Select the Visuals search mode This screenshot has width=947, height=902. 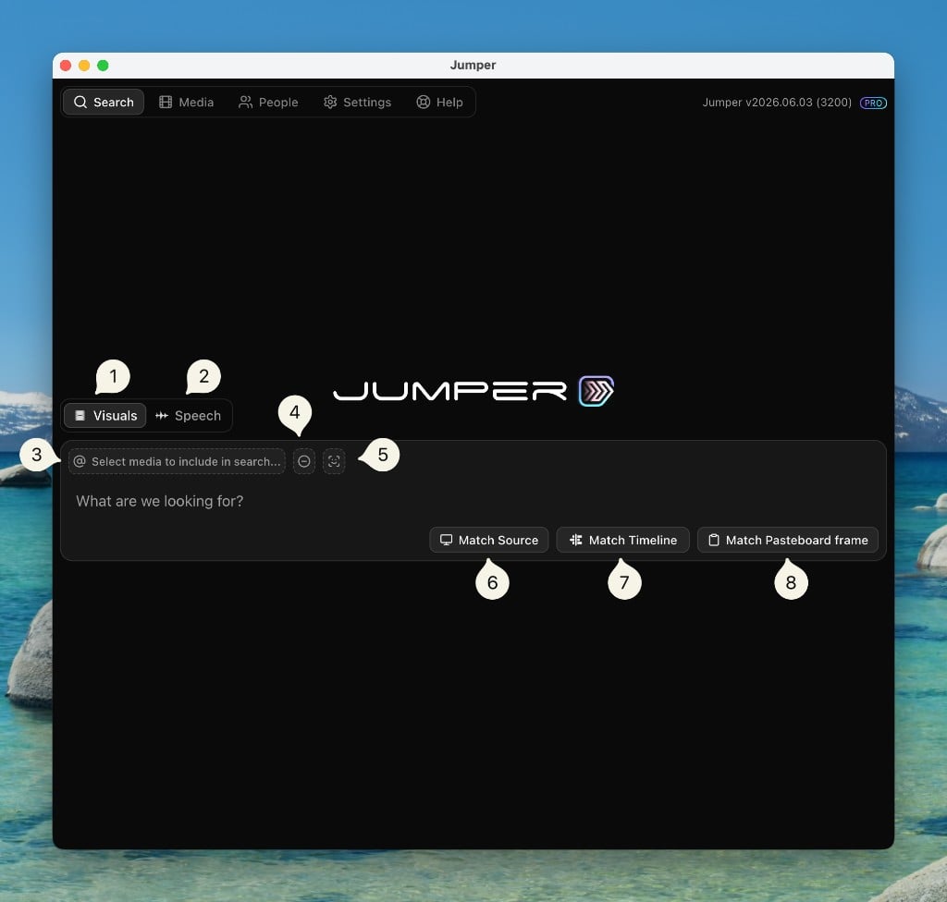(105, 415)
